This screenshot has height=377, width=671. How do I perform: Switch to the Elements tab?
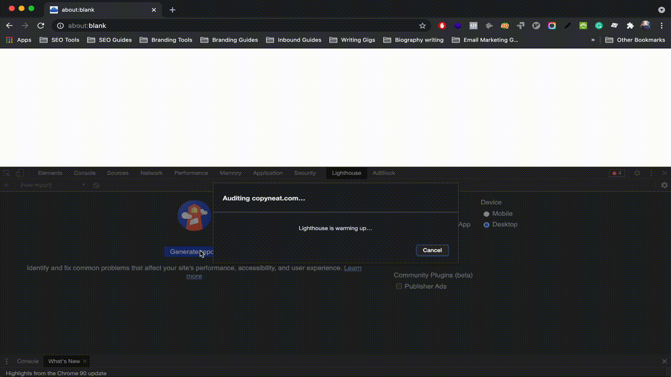point(50,173)
